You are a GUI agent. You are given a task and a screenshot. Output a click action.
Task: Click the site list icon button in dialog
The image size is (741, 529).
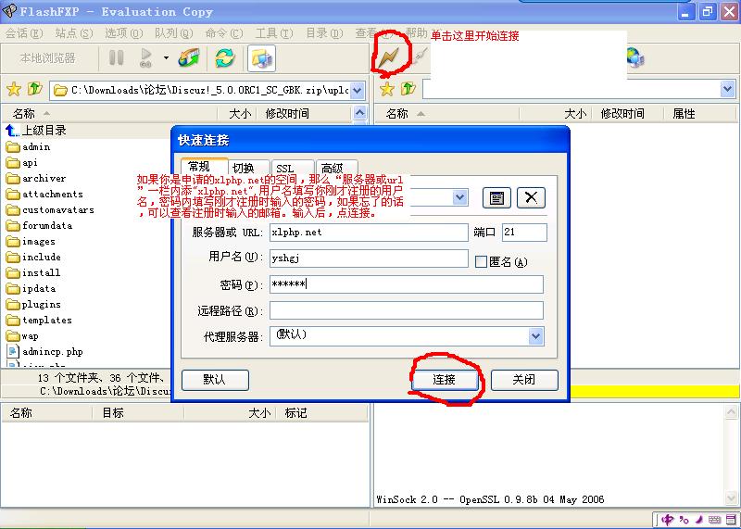(496, 197)
